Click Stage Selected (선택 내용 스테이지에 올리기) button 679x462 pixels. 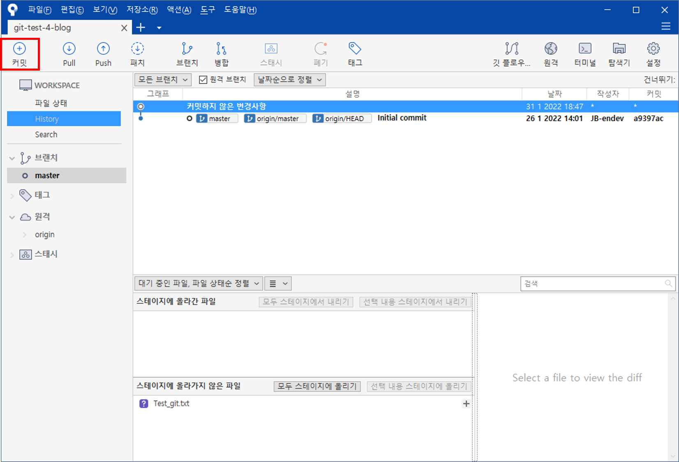pos(419,386)
